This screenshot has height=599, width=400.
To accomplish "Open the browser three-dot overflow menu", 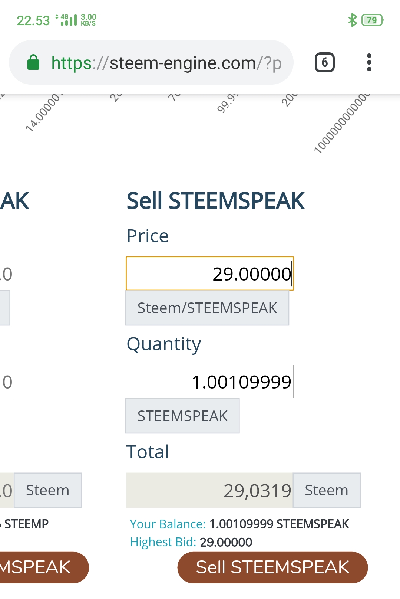I will coord(369,62).
